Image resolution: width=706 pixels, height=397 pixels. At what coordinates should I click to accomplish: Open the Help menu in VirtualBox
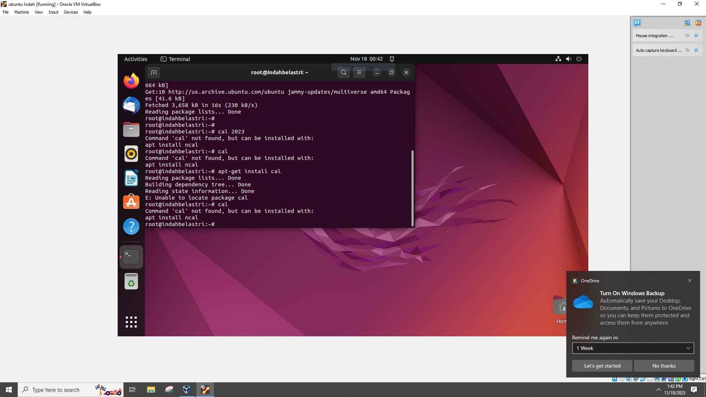[x=87, y=12]
